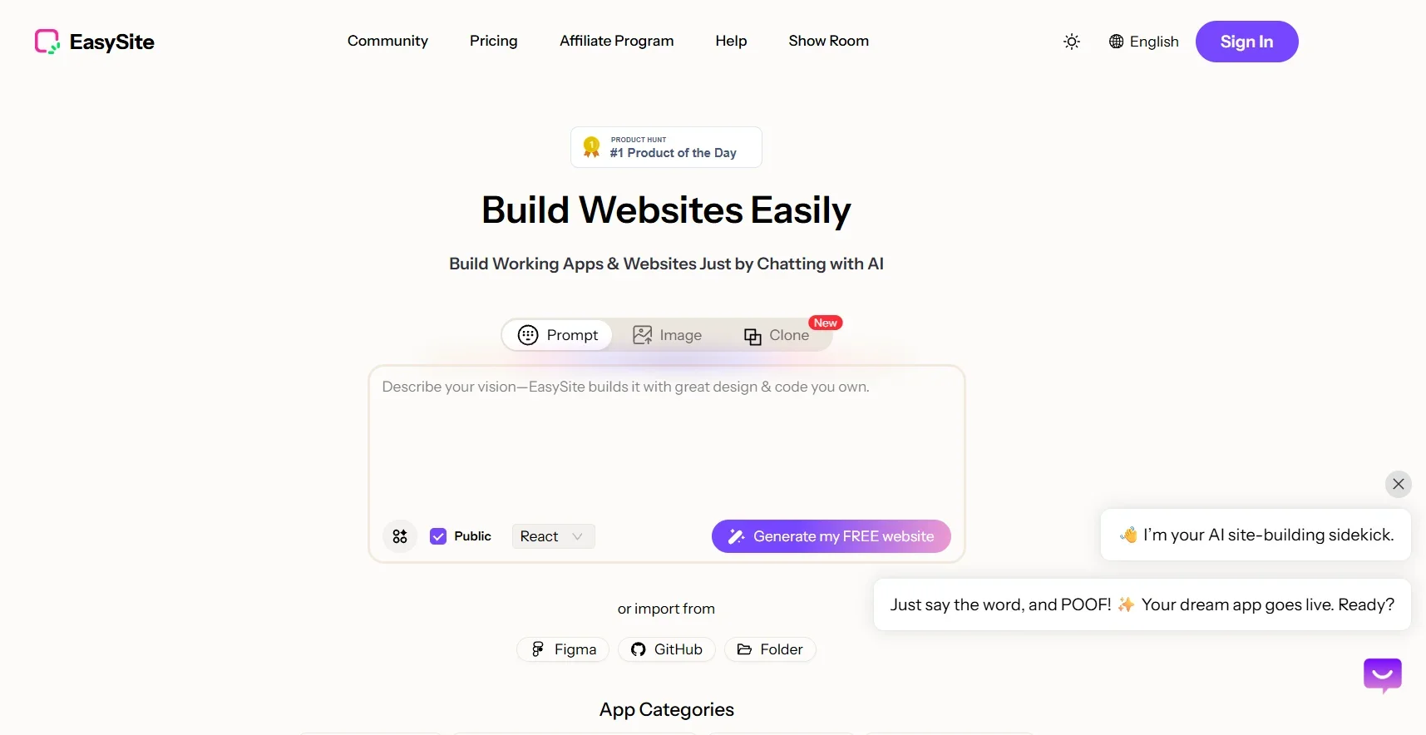1426x735 pixels.
Task: Open the chat support bubble
Action: click(1382, 676)
